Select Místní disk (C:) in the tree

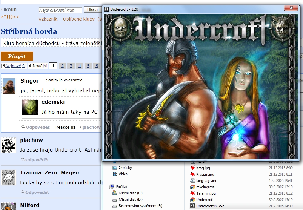[x=131, y=193]
